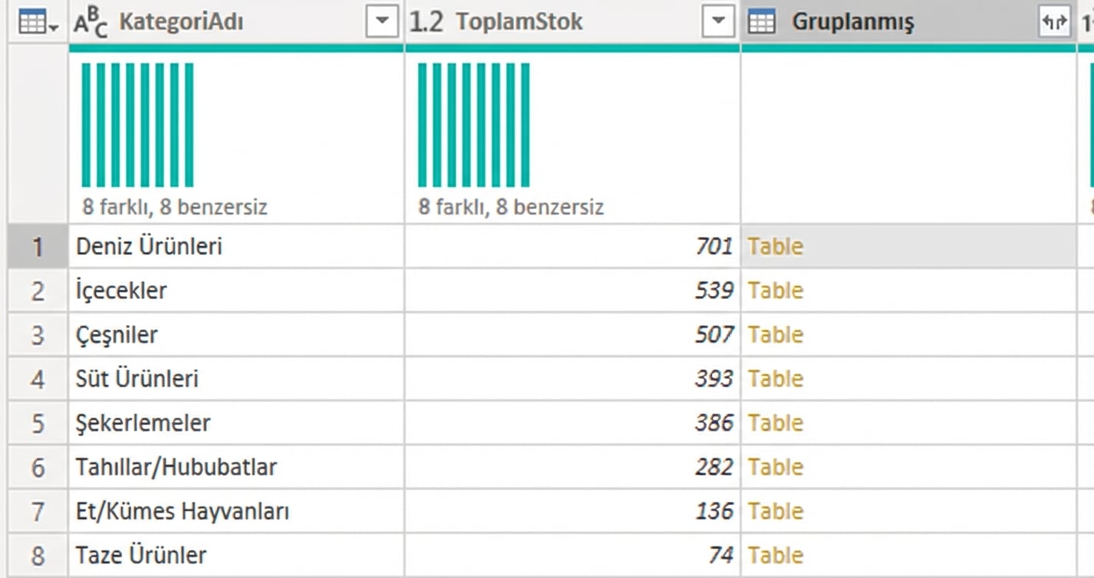The height and width of the screenshot is (578, 1094).
Task: Click the table icon beside Gruplanmış header
Action: pyautogui.click(x=761, y=22)
